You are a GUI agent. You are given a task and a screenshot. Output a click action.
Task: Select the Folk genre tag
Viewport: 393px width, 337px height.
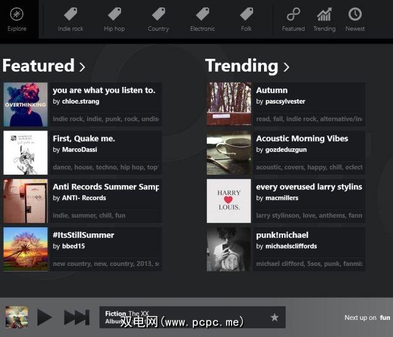(246, 15)
